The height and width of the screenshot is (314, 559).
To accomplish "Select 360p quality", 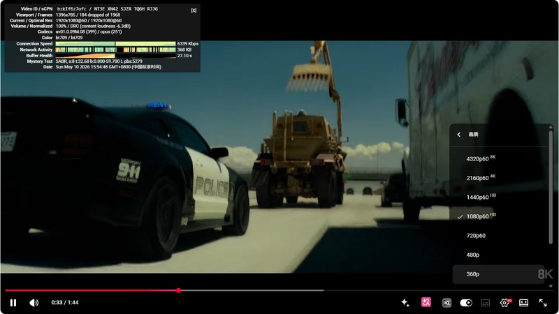I will [498, 274].
